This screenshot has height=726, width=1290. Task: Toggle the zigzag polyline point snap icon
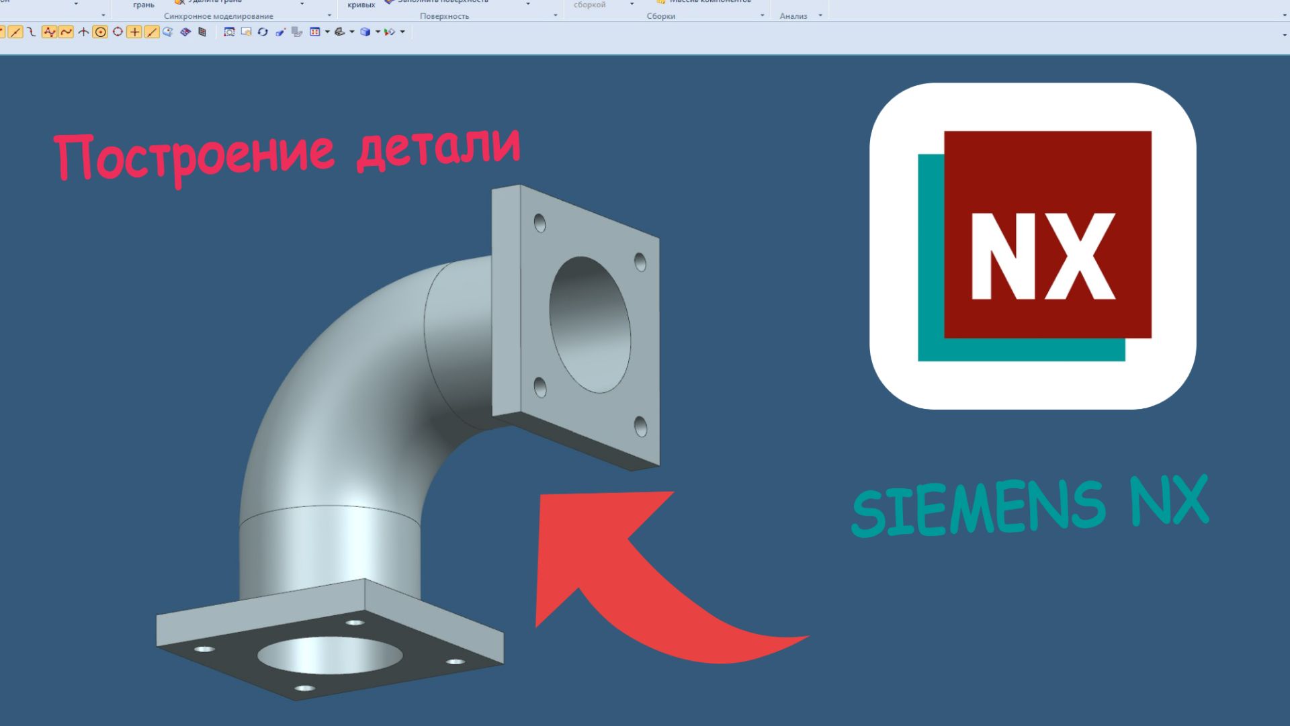click(x=49, y=32)
